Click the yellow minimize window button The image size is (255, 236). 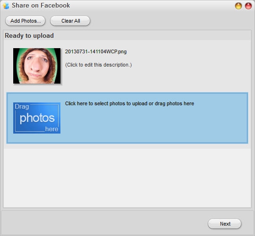pyautogui.click(x=238, y=6)
